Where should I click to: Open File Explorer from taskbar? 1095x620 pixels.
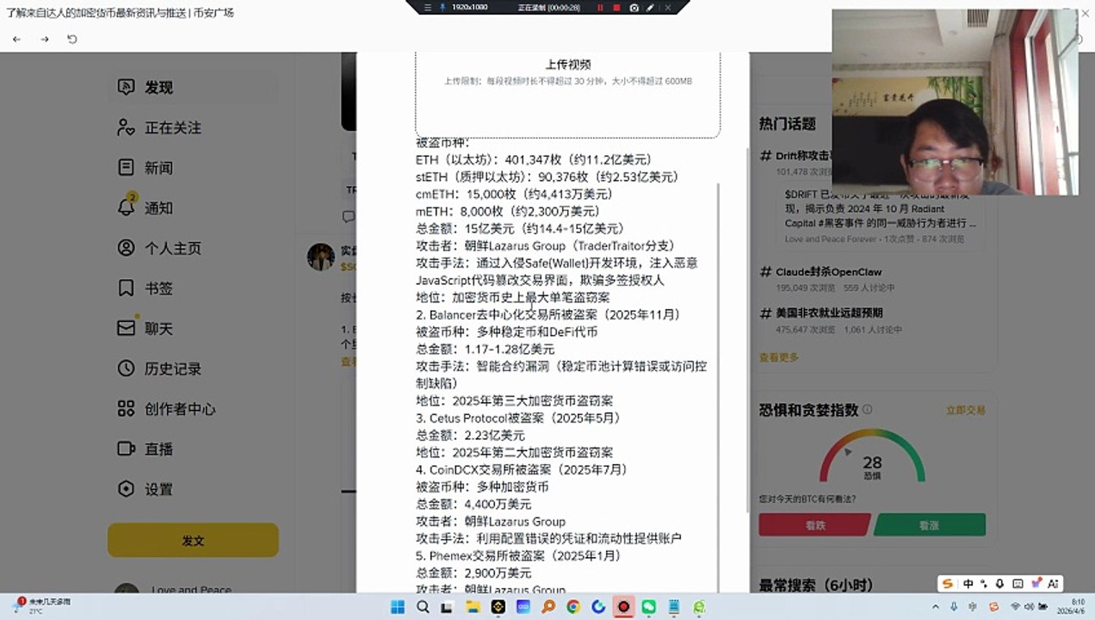tap(473, 607)
